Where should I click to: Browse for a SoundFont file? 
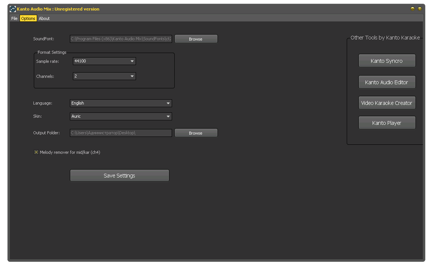(196, 39)
